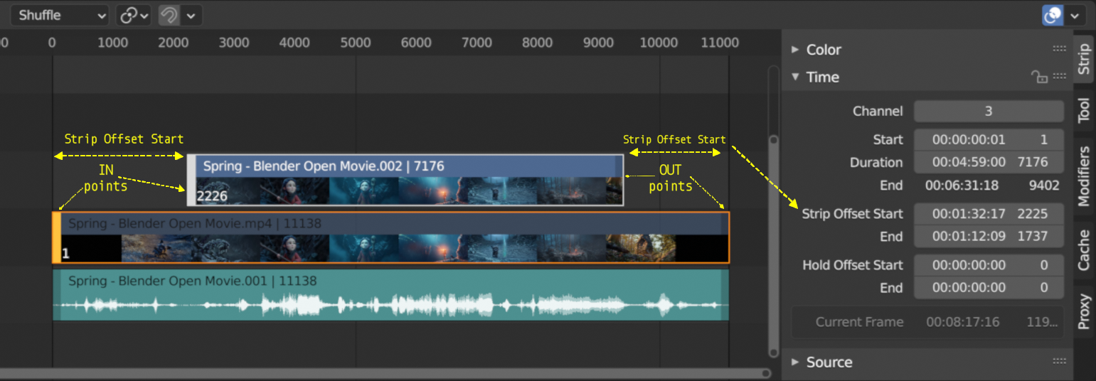
Task: Click the Color panel drag-handle dots
Action: (x=1059, y=49)
